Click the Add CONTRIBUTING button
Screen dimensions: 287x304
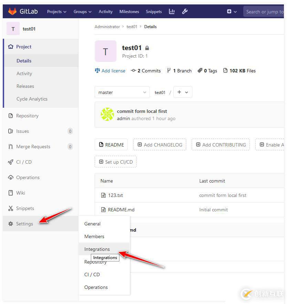click(221, 145)
